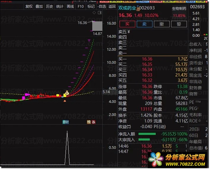Click the 总收入 financial row
Image resolution: width=210 pixels, height=169 pixels.
198,44
